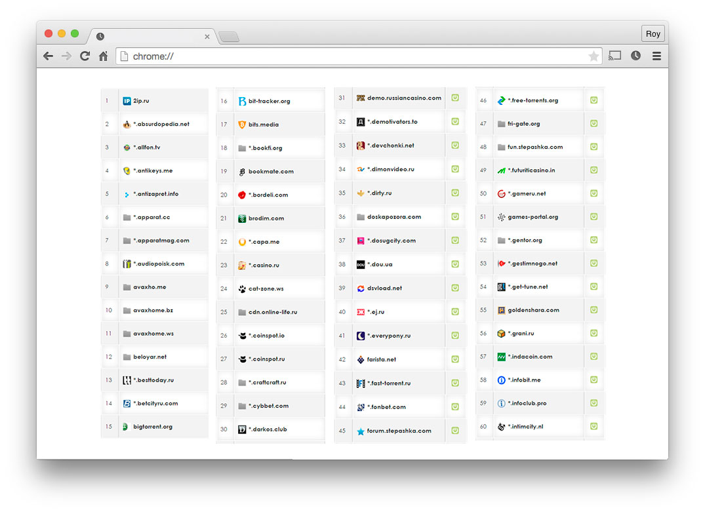Image resolution: width=705 pixels, height=512 pixels.
Task: Click the demotivators.to favicon
Action: (361, 122)
